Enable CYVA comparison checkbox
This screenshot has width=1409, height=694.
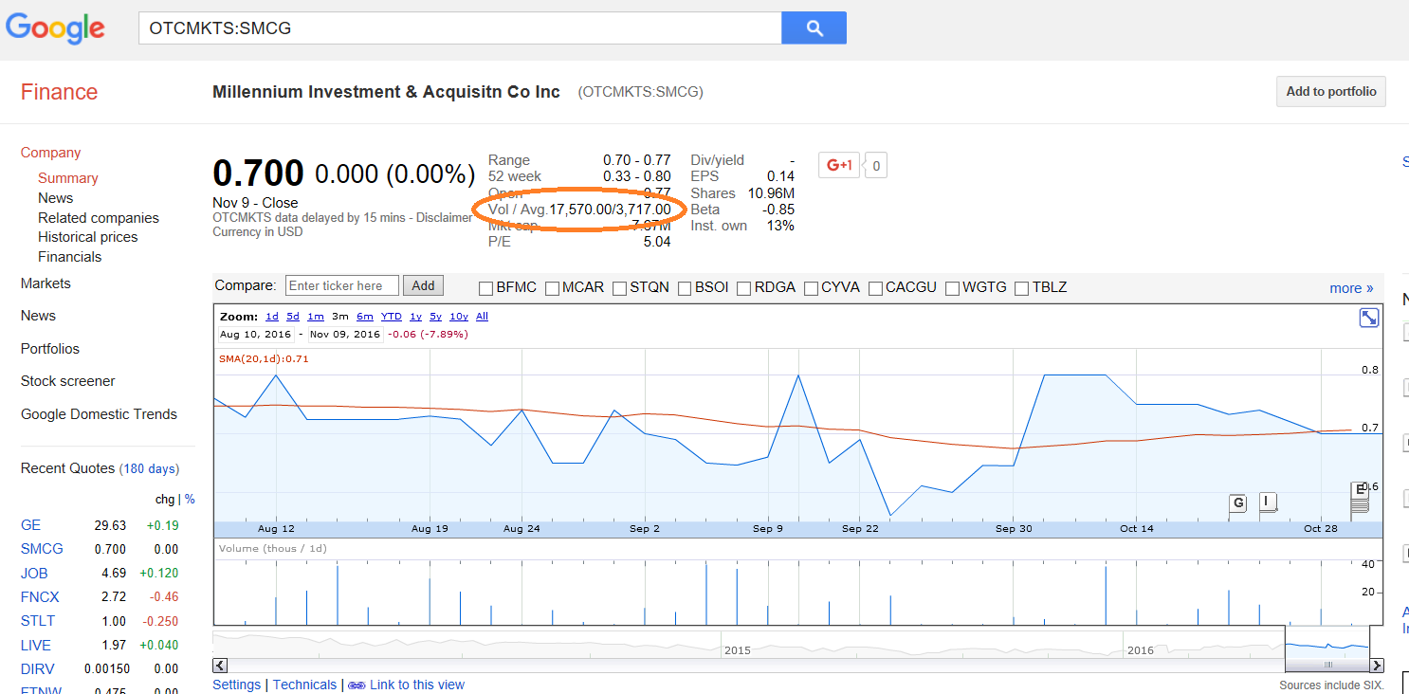click(811, 288)
